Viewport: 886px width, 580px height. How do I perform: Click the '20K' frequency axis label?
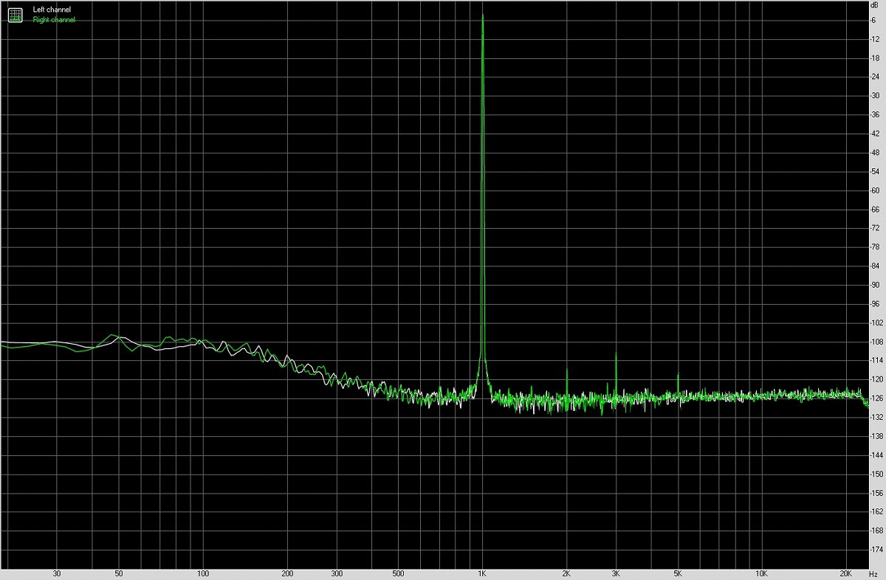[x=846, y=573]
